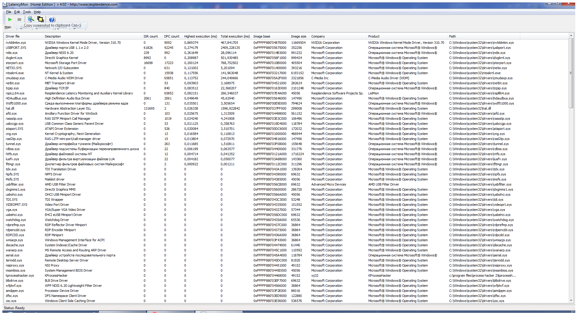Start monitoring with the green play button
This screenshot has width=578, height=313.
pos(10,19)
